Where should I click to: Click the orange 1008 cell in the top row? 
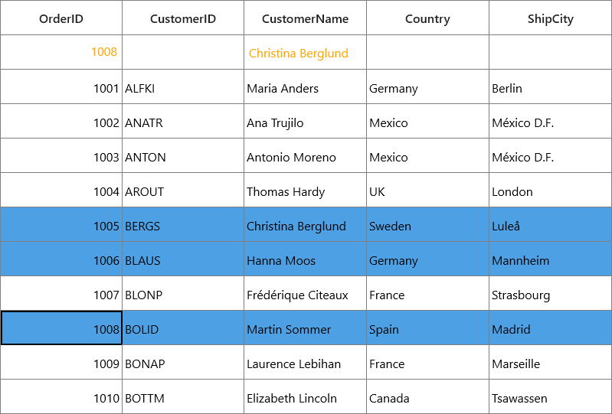61,52
